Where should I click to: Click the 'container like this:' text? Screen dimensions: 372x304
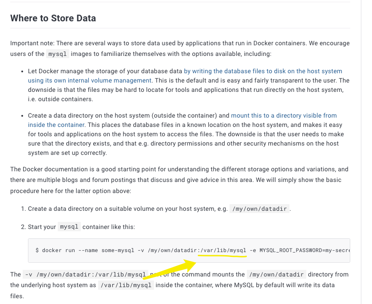point(109,227)
